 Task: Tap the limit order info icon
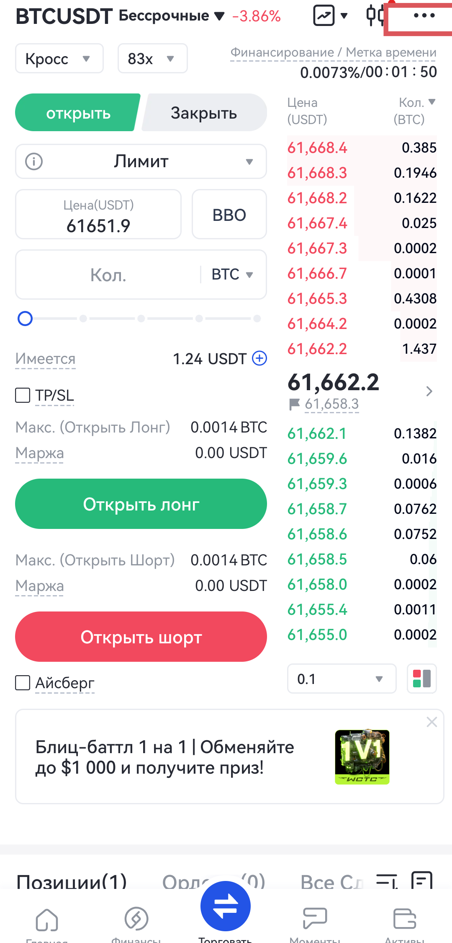[34, 161]
